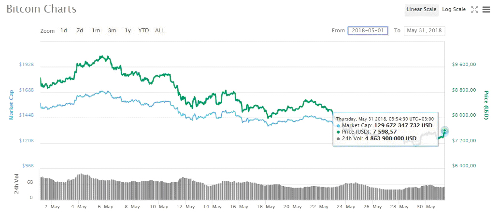The height and width of the screenshot is (215, 499).
Task: Set zoom range to 3m
Action: pos(112,31)
